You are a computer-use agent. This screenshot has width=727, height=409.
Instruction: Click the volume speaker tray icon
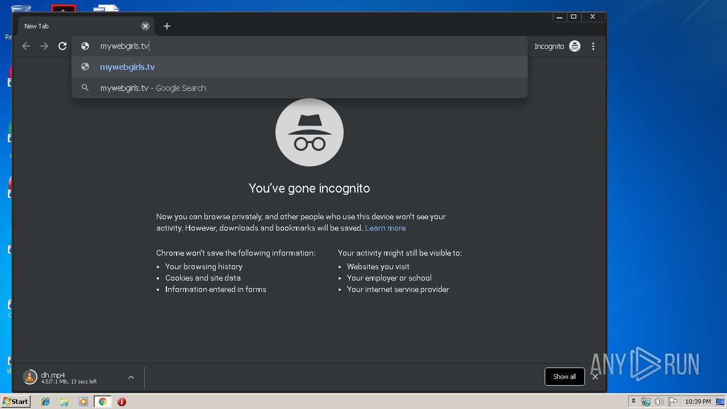(659, 402)
